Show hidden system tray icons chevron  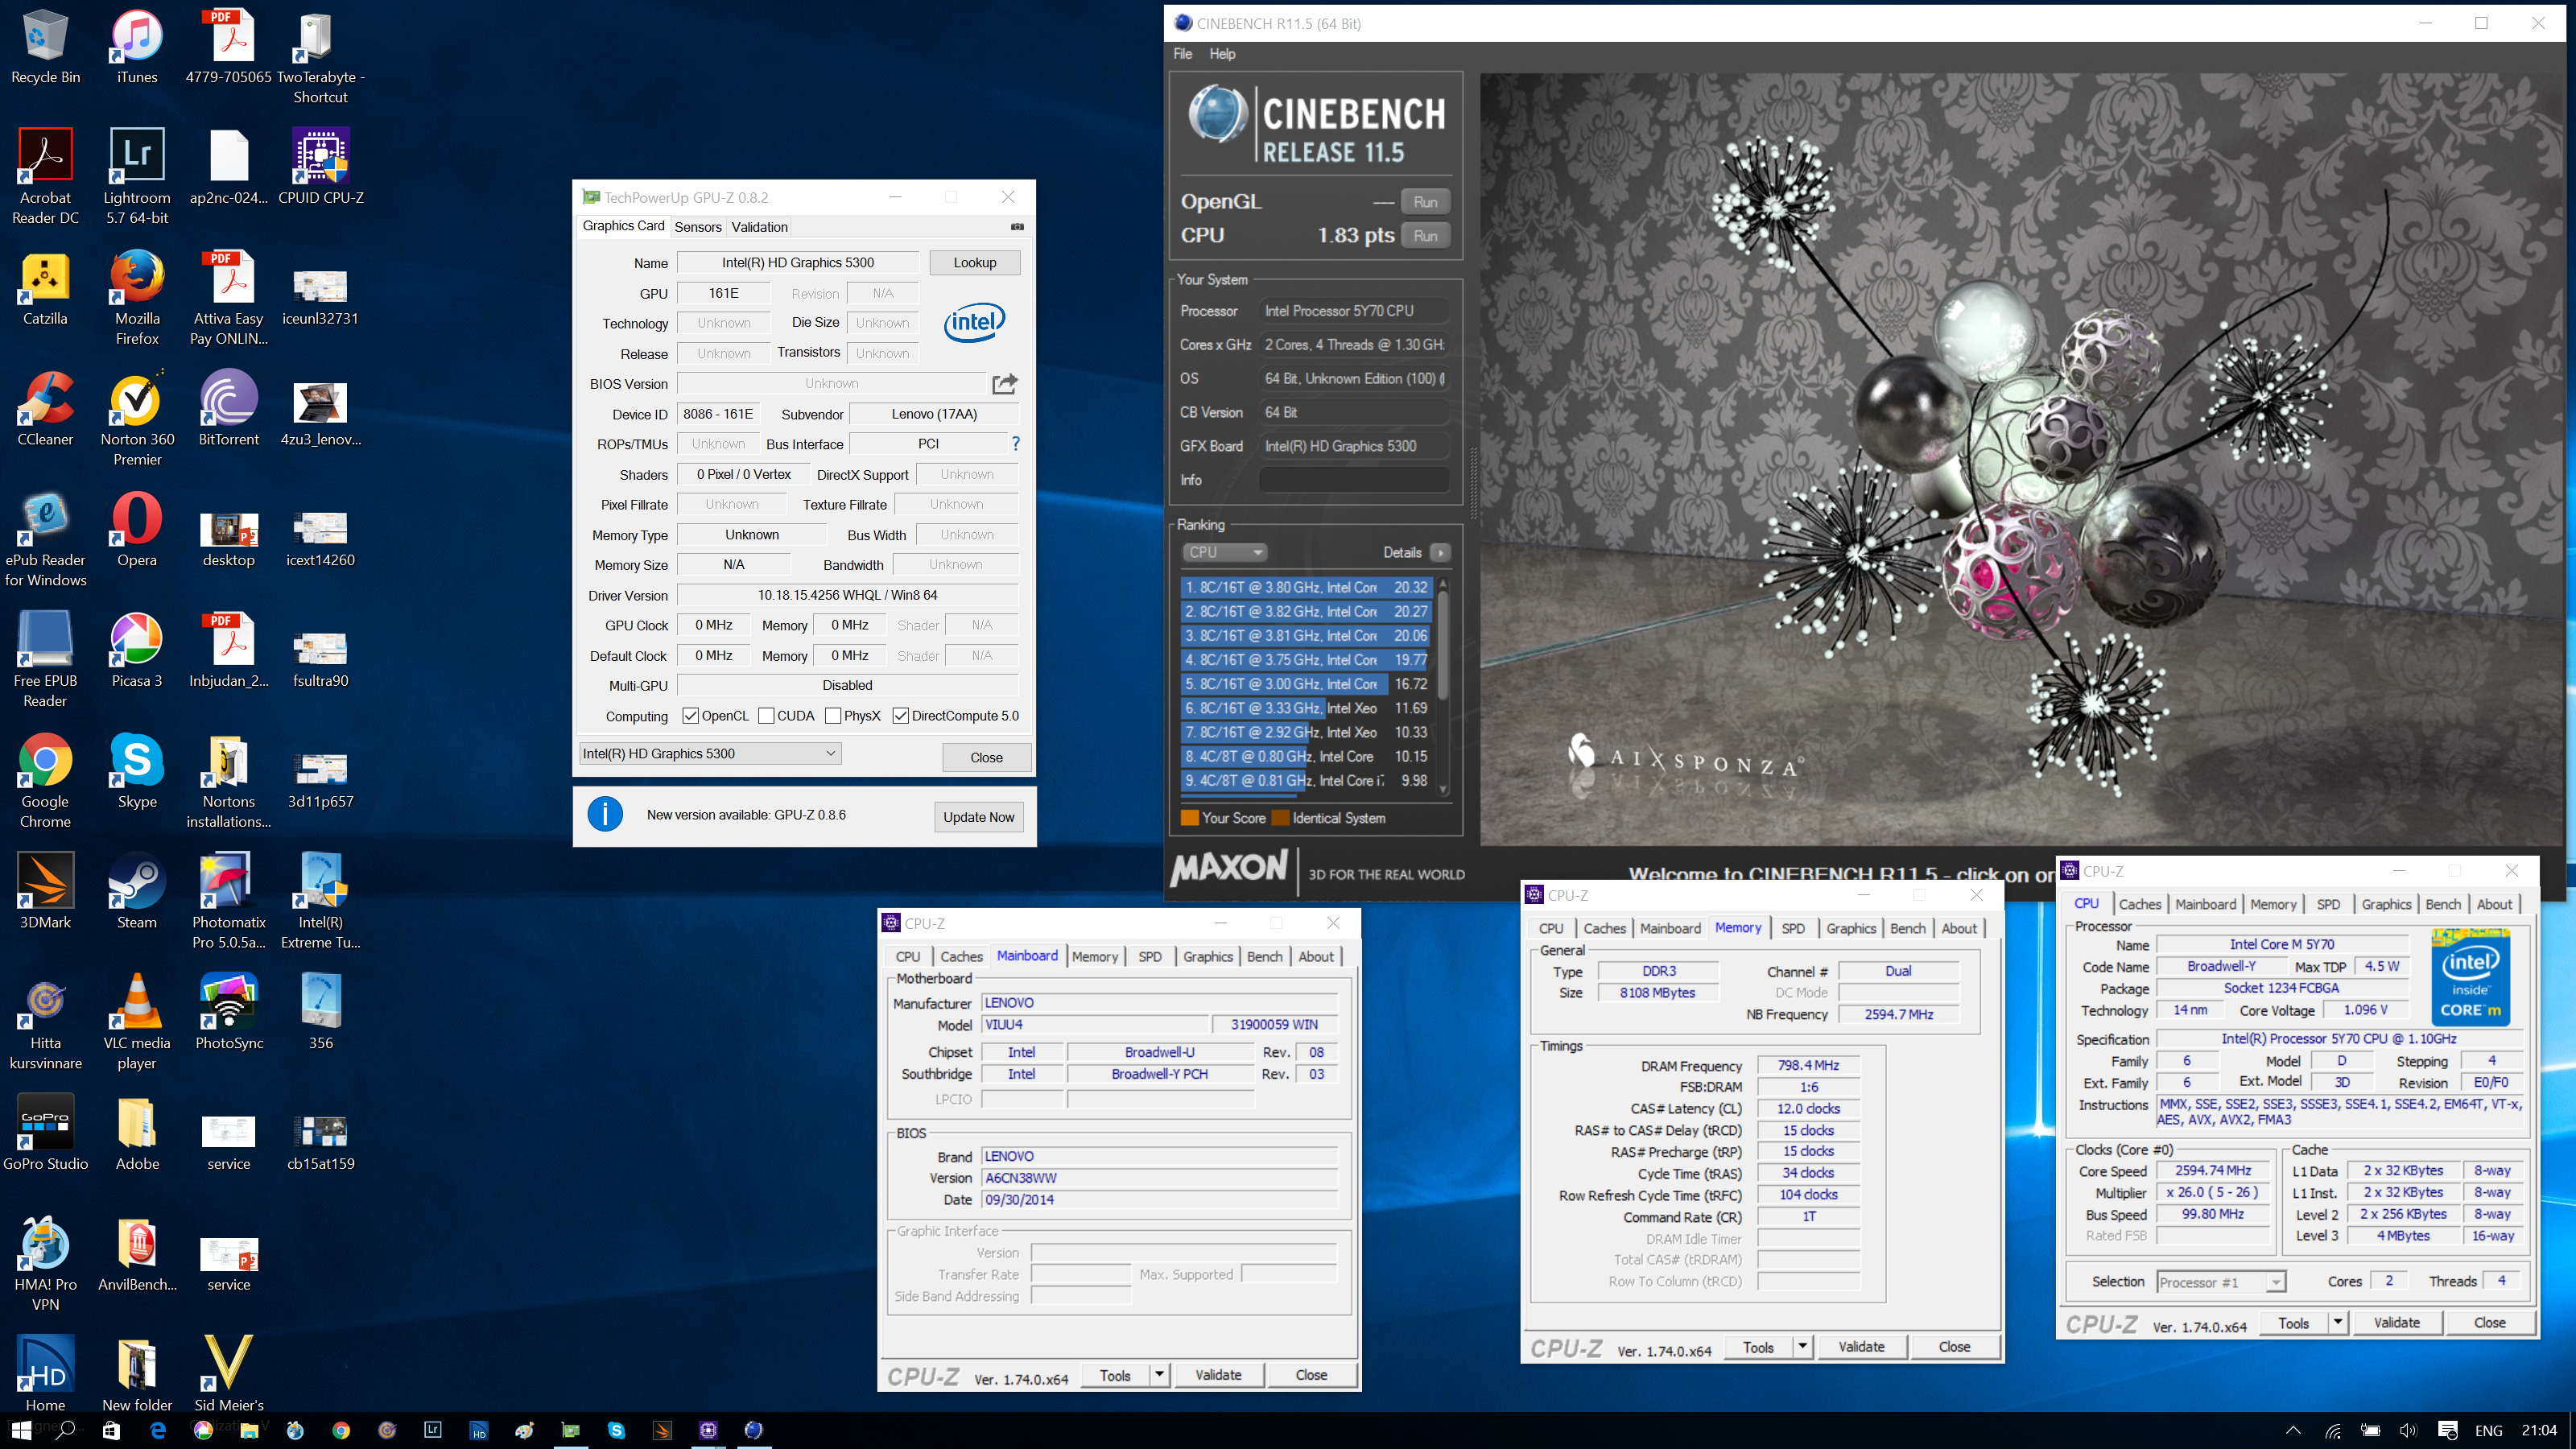pos(2293,1430)
